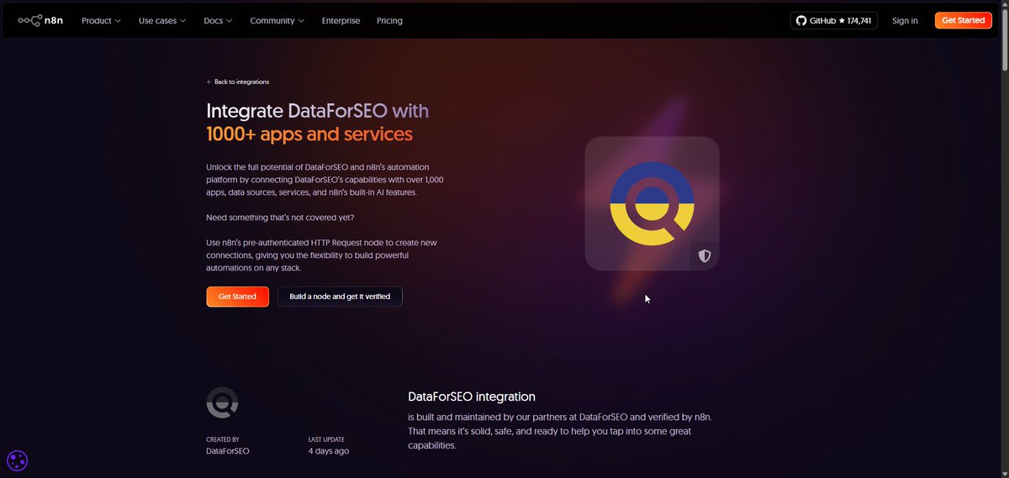
Task: Click the small grey DataForSEO icon
Action: (222, 402)
